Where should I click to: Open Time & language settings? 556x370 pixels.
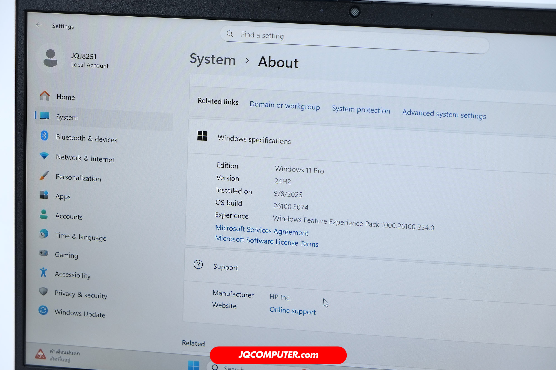[81, 236]
